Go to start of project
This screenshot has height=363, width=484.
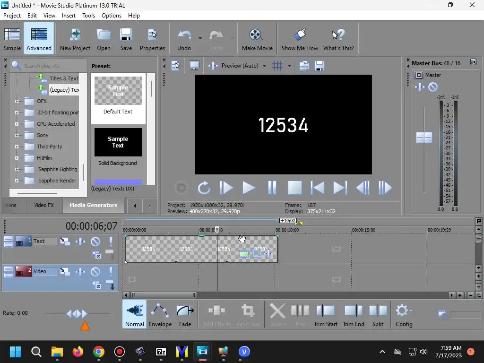[x=317, y=188]
